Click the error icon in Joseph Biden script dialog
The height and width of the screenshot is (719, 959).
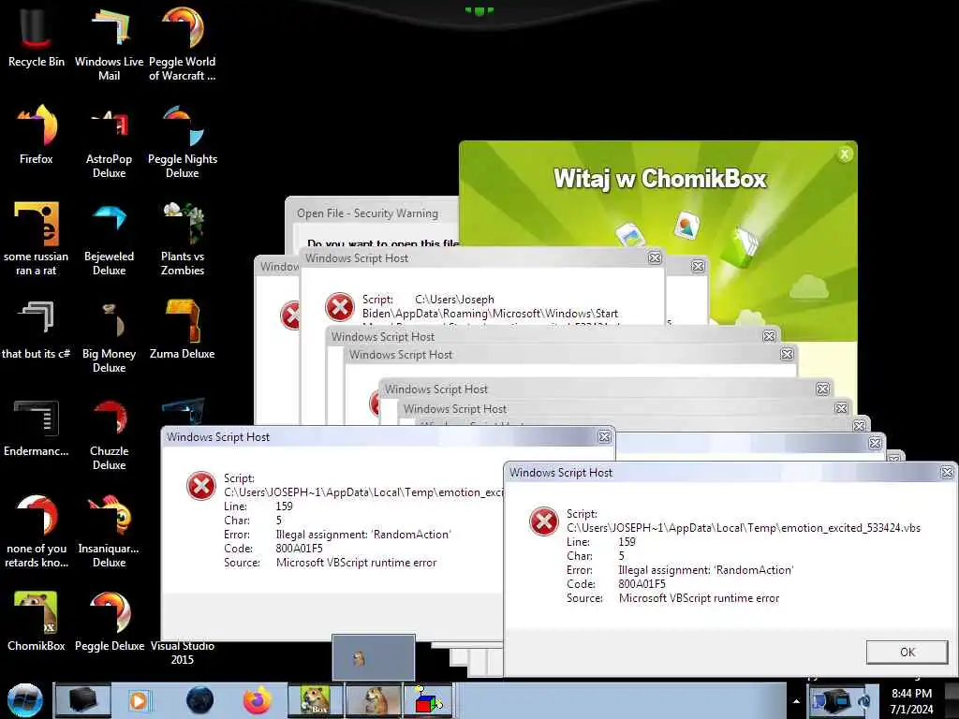(x=340, y=307)
